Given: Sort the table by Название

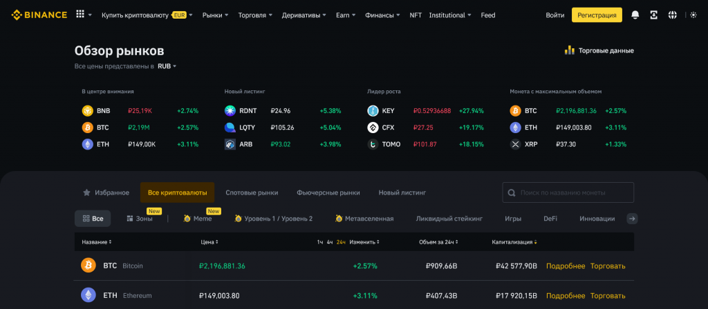Looking at the screenshot, I should [97, 242].
